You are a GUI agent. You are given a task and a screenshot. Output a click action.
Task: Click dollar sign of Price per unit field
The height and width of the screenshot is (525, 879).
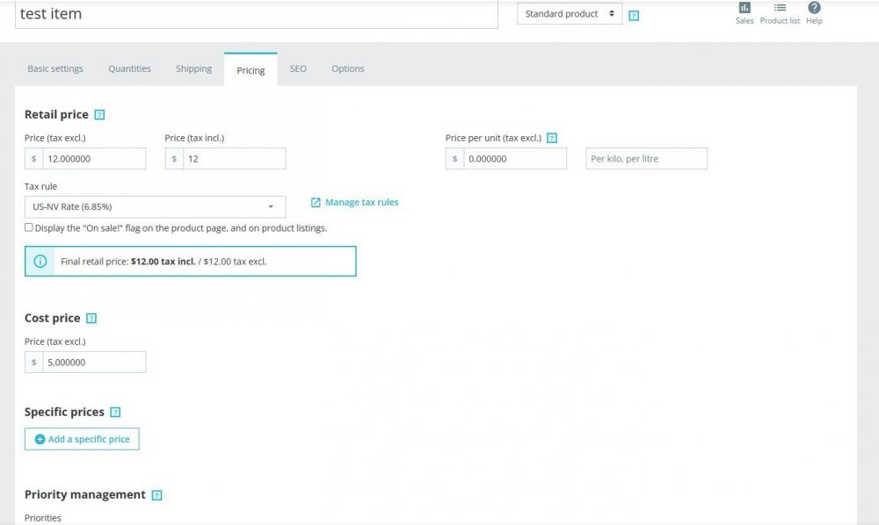454,159
